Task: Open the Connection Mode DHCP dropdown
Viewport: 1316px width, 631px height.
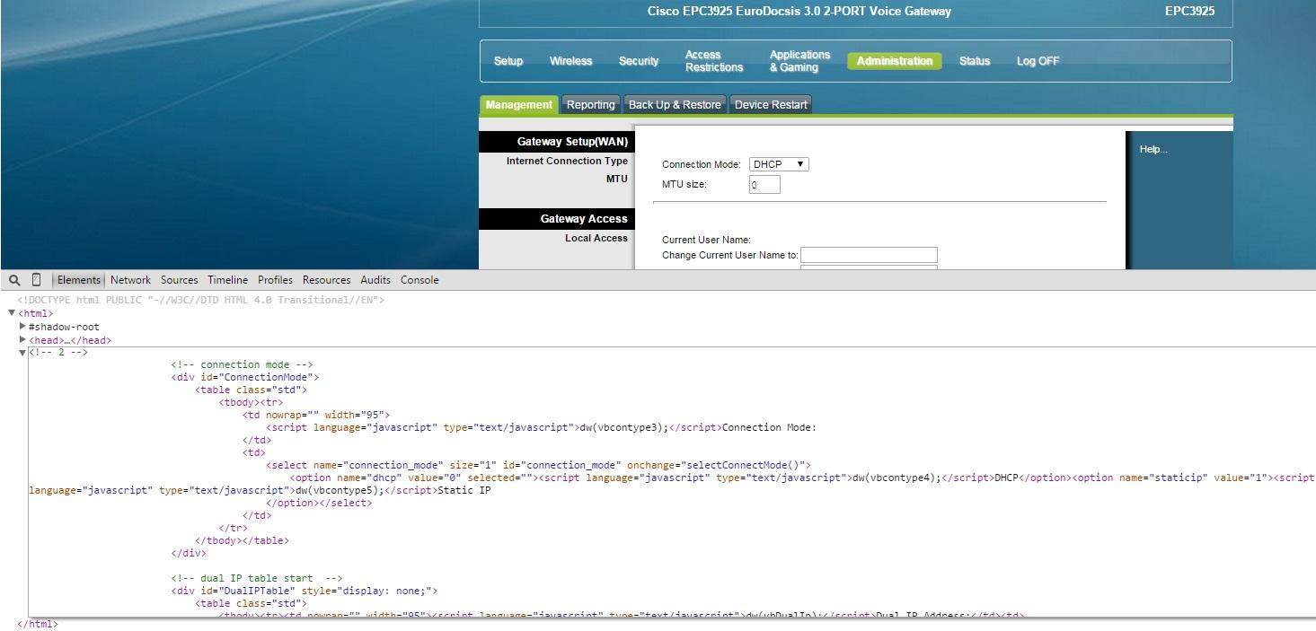Action: point(779,164)
